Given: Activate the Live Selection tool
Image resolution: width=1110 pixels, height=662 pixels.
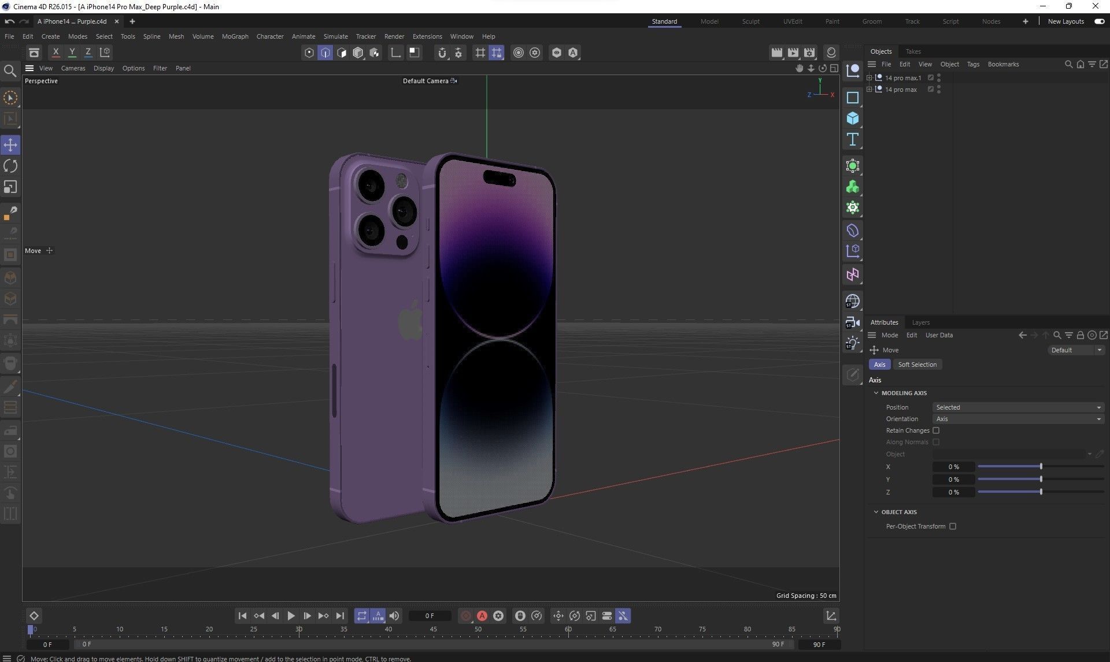Looking at the screenshot, I should pyautogui.click(x=10, y=98).
